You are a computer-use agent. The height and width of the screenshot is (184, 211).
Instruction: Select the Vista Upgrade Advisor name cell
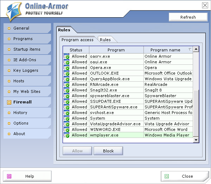[x=168, y=124]
